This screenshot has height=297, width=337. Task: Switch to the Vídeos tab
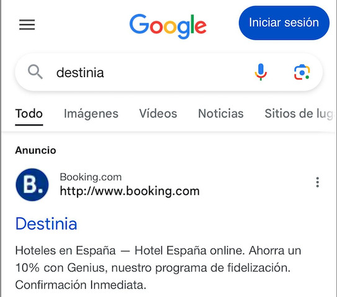click(158, 114)
